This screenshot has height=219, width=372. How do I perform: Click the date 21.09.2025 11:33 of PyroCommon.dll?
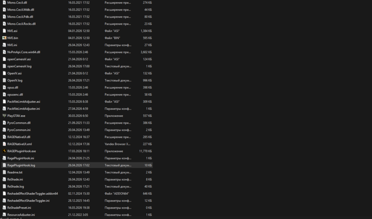(79, 123)
